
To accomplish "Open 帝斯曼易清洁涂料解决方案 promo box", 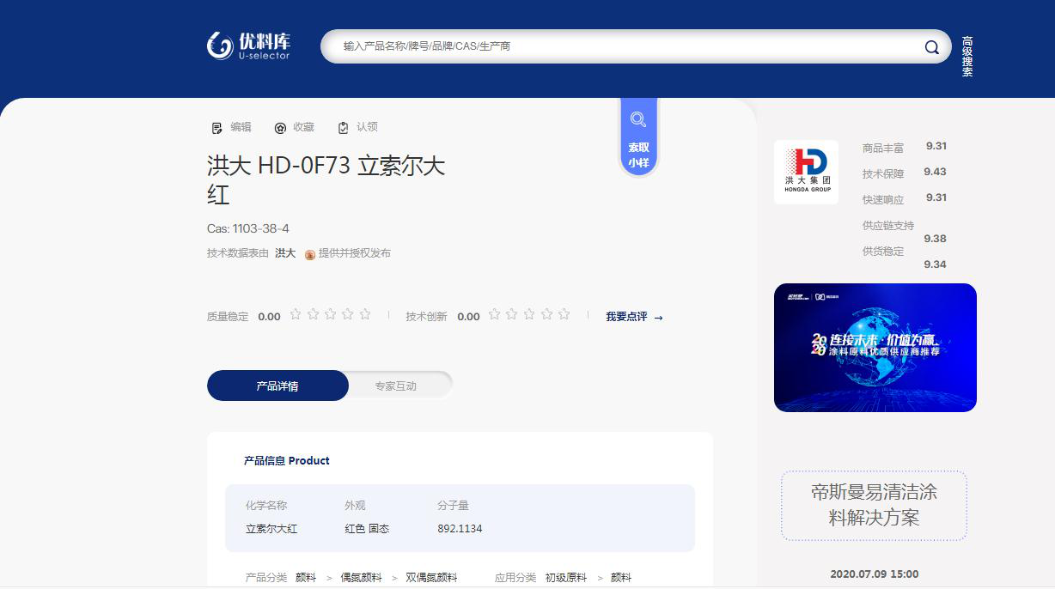I will pyautogui.click(x=874, y=505).
